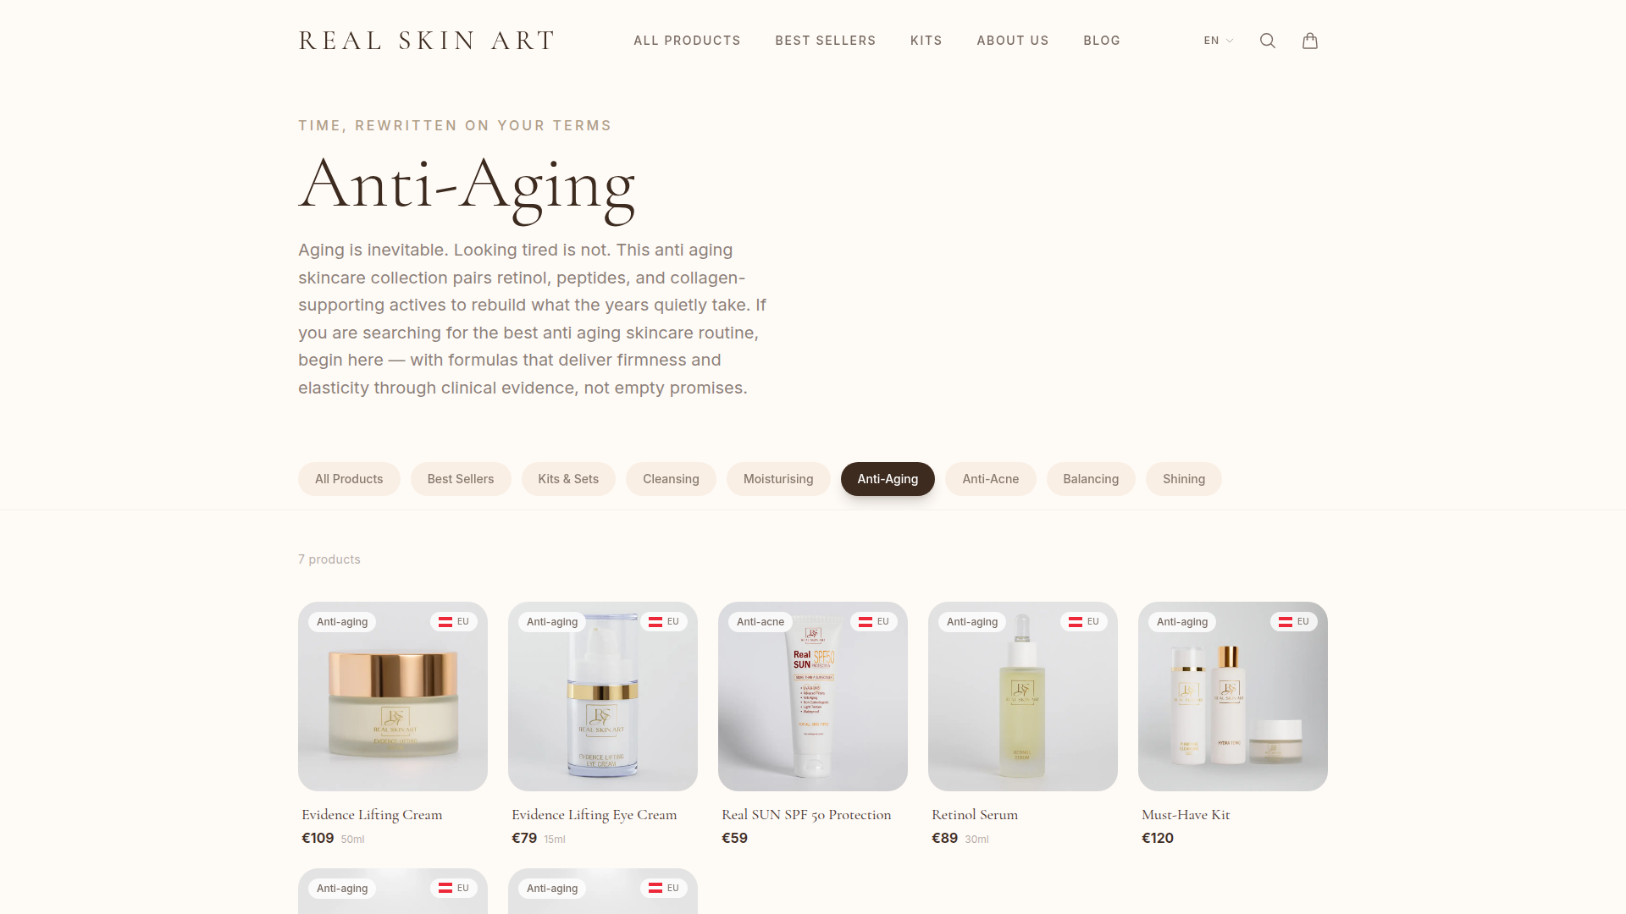The width and height of the screenshot is (1626, 914).
Task: Open the Blog link
Action: (x=1102, y=41)
